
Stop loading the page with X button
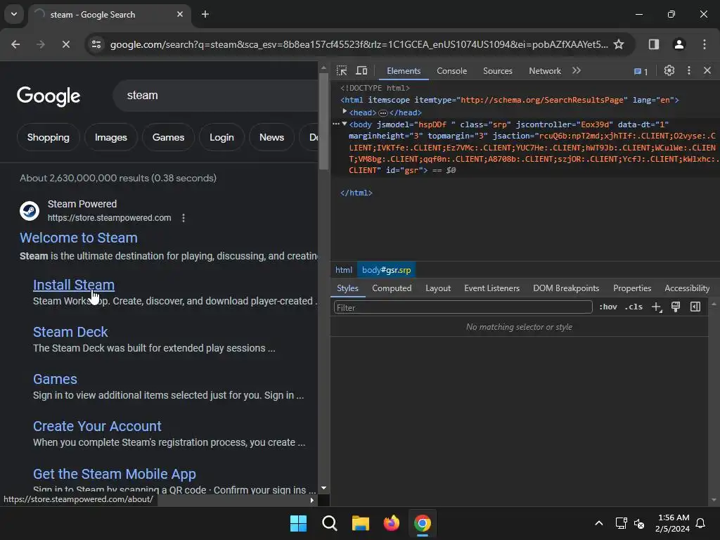point(65,44)
